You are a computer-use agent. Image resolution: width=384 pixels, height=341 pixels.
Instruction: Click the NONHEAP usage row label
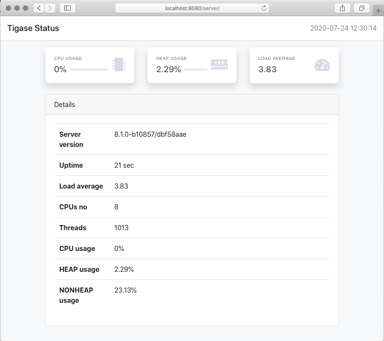point(76,295)
